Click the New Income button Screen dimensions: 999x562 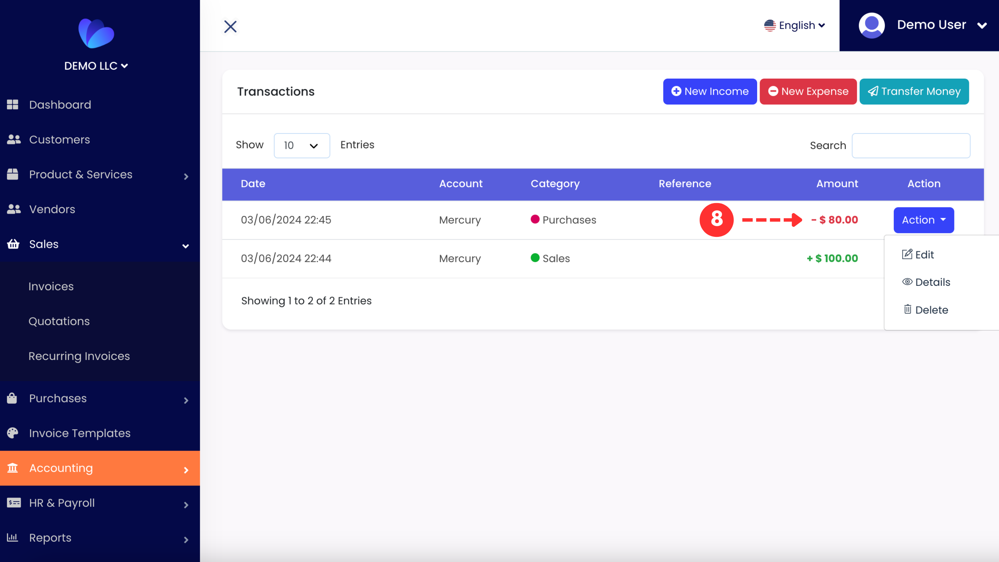[710, 91]
